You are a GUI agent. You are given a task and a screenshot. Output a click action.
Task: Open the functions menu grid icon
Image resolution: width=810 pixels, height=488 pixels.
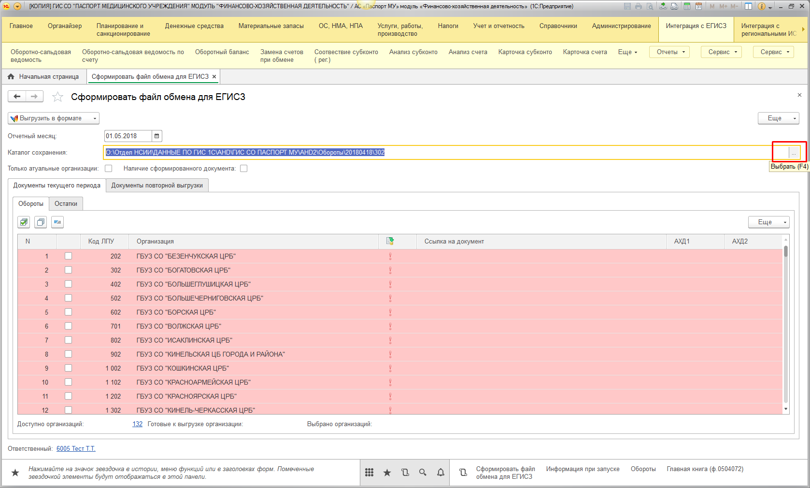pyautogui.click(x=369, y=473)
